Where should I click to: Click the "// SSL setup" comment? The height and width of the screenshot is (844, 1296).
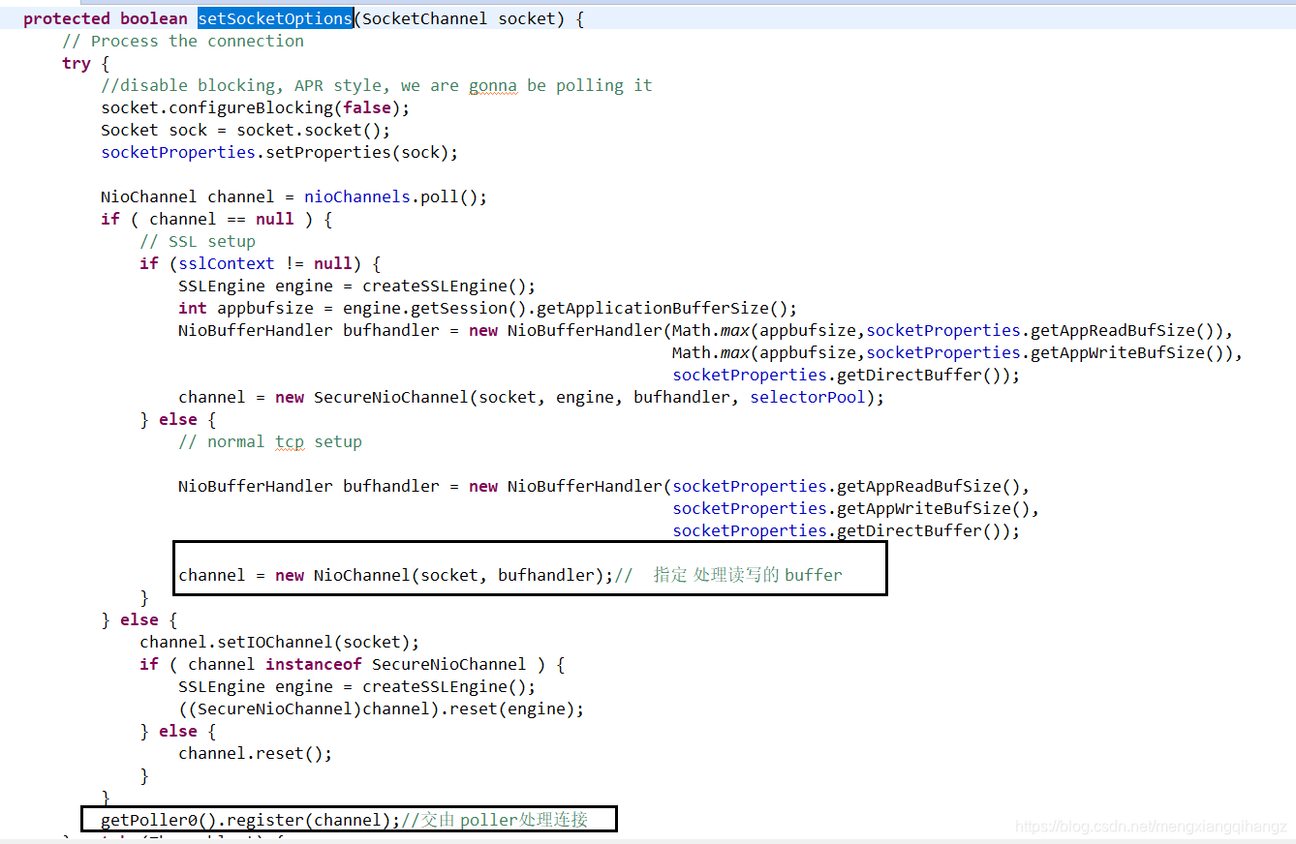coord(198,241)
